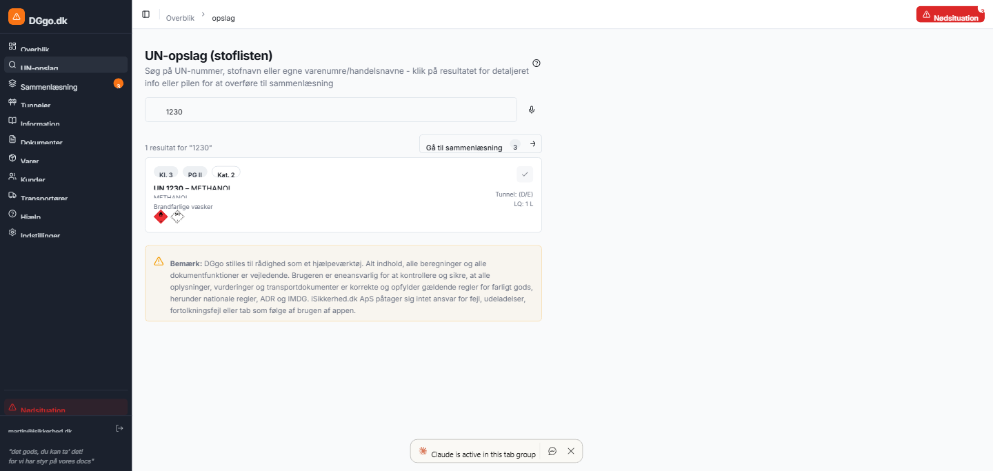This screenshot has height=471, width=993.
Task: Open Sammenlæsning in the sidebar
Action: coord(49,87)
